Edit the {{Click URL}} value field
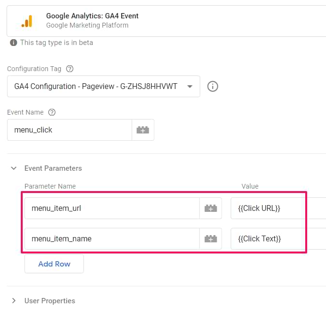This screenshot has height=312, width=326. (278, 208)
